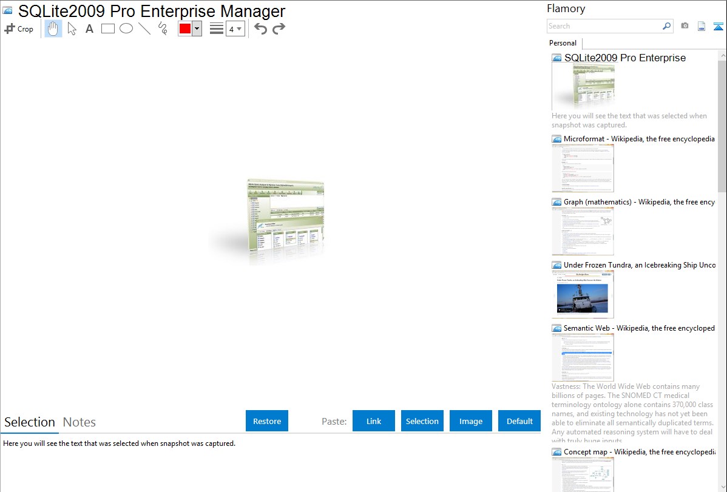Click the Under Frozen Tundra title text

(640, 265)
